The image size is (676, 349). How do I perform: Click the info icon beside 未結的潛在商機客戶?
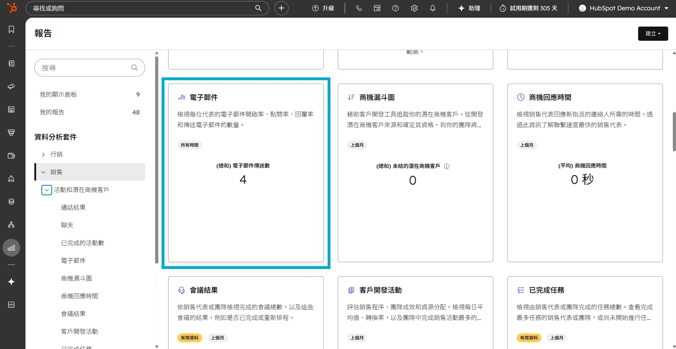click(447, 166)
